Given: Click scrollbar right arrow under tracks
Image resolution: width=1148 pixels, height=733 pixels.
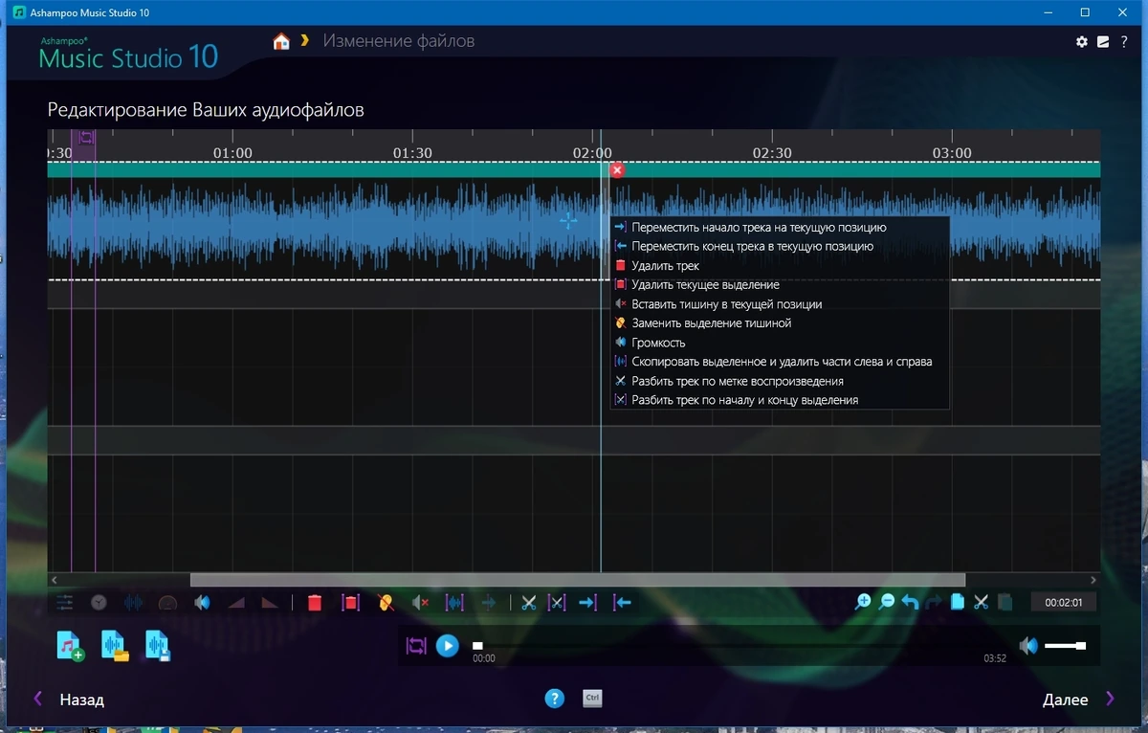Looking at the screenshot, I should point(1093,580).
